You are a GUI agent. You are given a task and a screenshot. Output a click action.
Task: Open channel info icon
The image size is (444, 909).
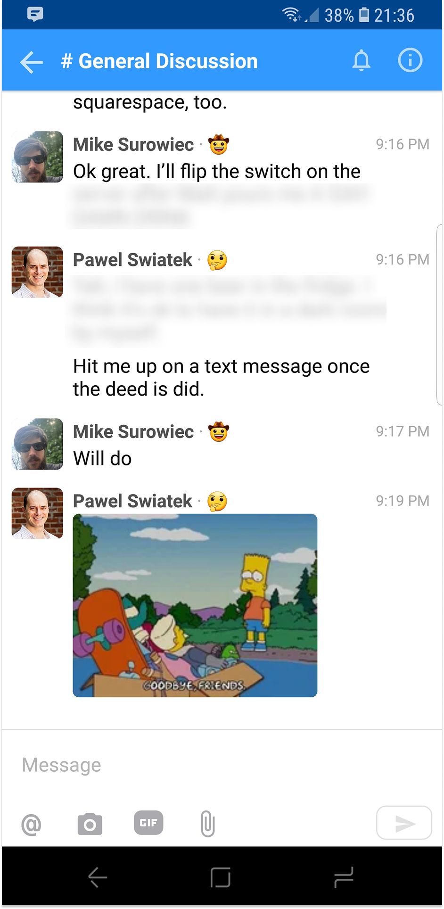point(410,60)
